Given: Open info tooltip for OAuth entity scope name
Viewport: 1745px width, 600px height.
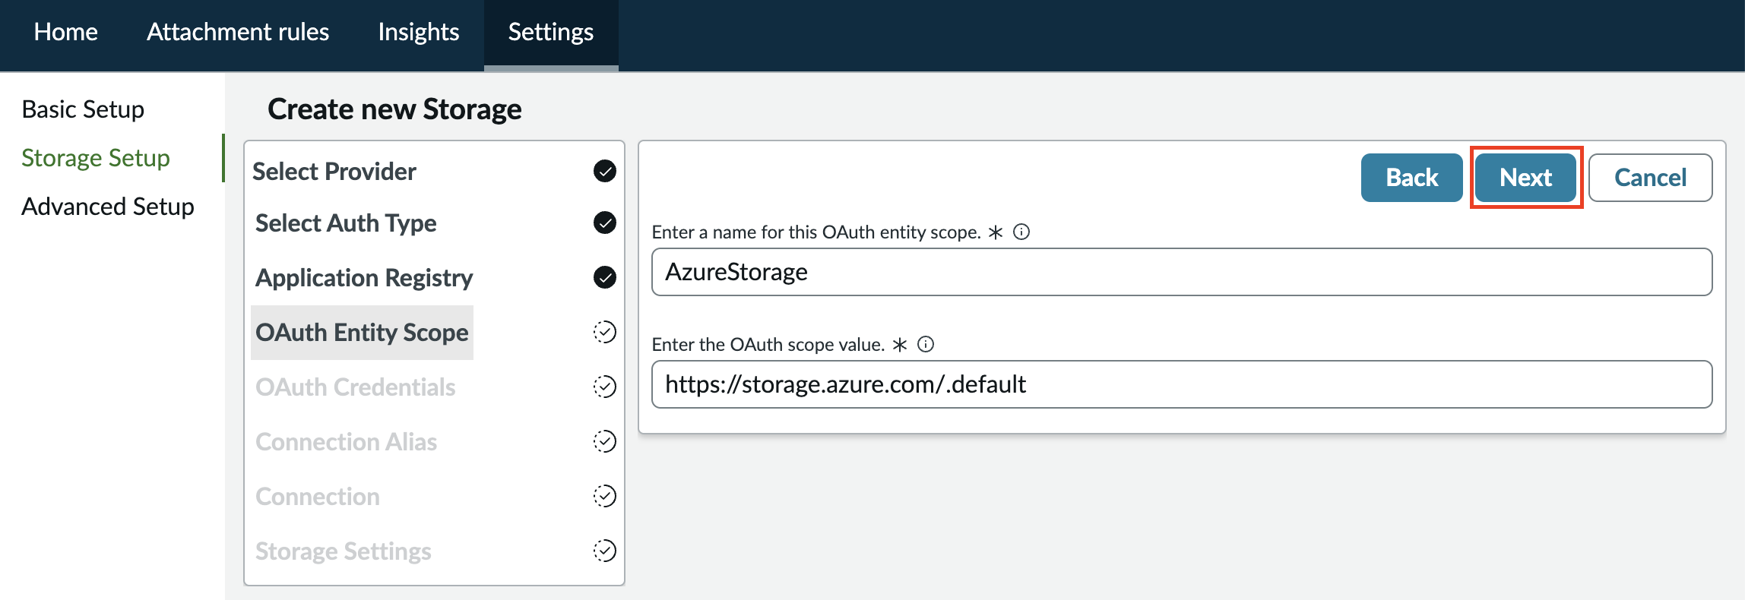Looking at the screenshot, I should point(1022,232).
